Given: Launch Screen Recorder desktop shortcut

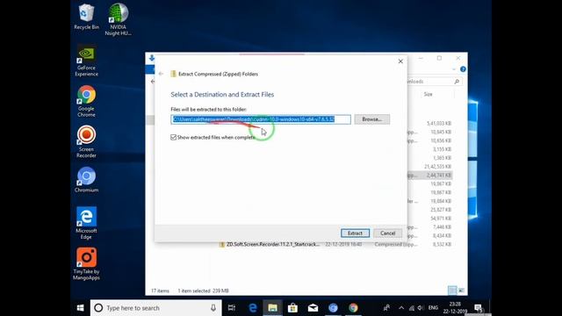Looking at the screenshot, I should point(86,142).
